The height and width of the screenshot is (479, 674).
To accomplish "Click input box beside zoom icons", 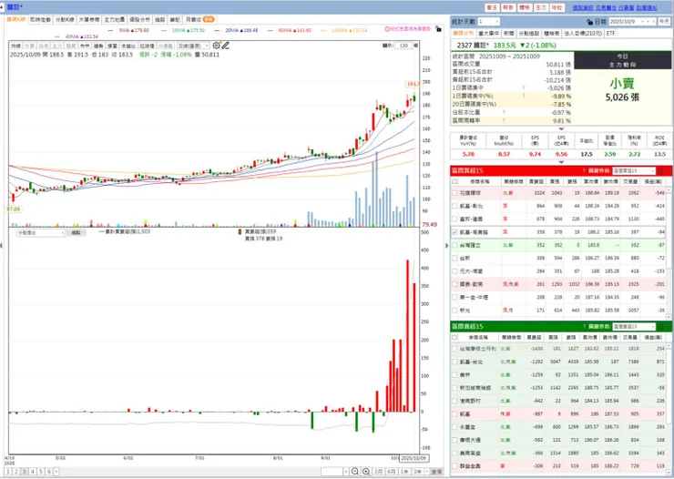I will (332, 472).
